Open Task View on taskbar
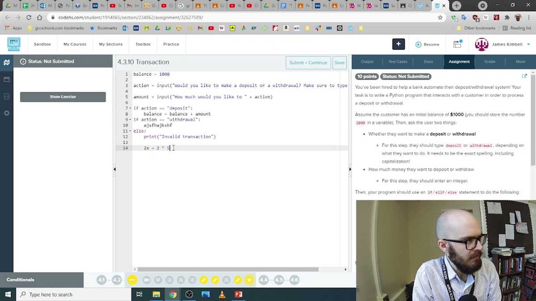 point(139,294)
